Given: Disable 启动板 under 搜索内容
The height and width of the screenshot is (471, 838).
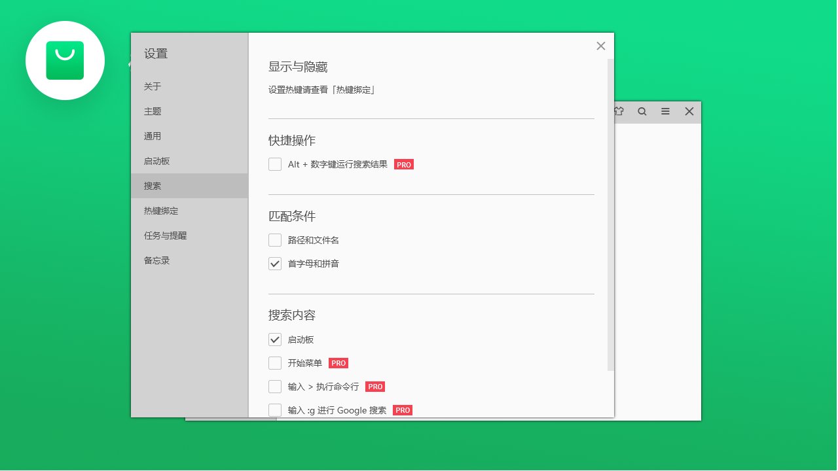Looking at the screenshot, I should pos(275,340).
